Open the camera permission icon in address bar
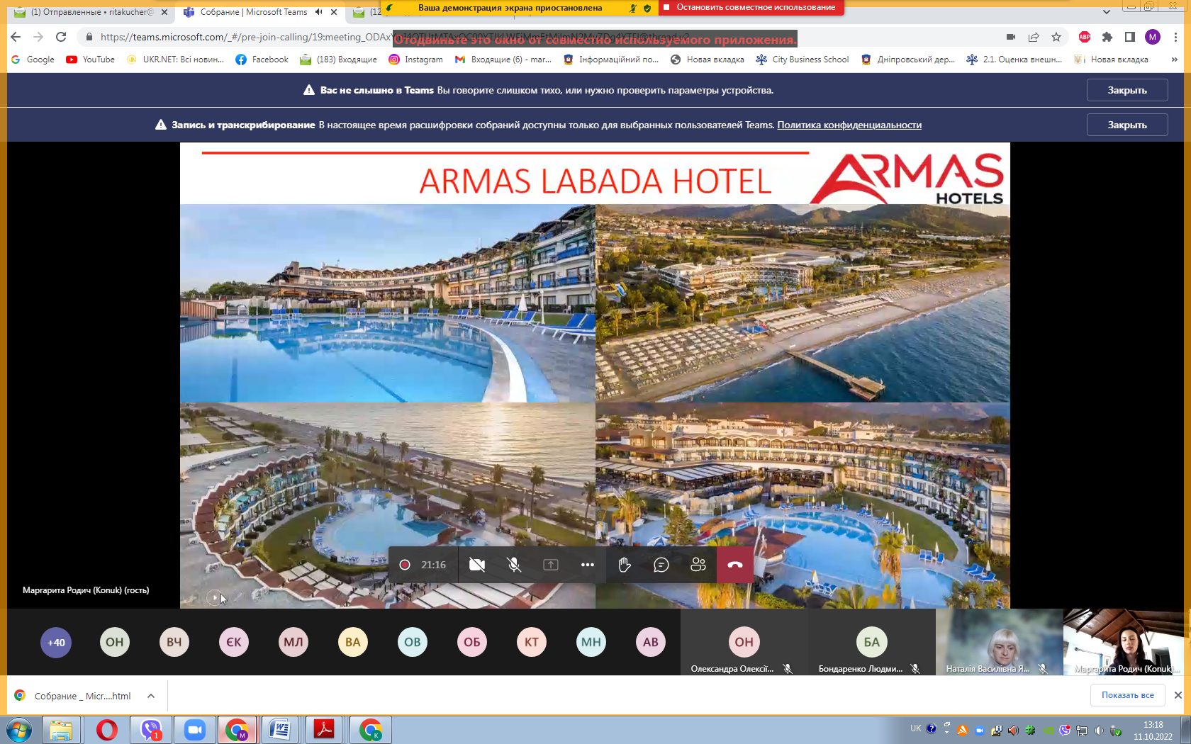This screenshot has width=1191, height=744. 1011,37
